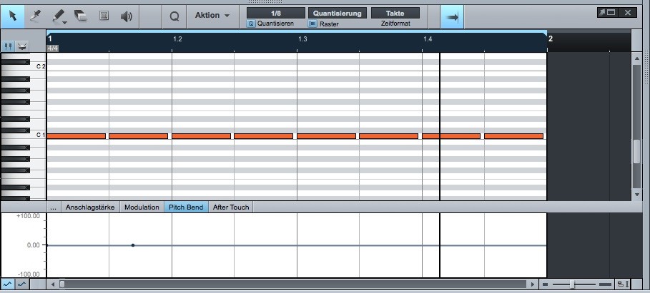Image resolution: width=650 pixels, height=293 pixels.
Task: Toggle the Raster snap icon
Action: click(312, 24)
